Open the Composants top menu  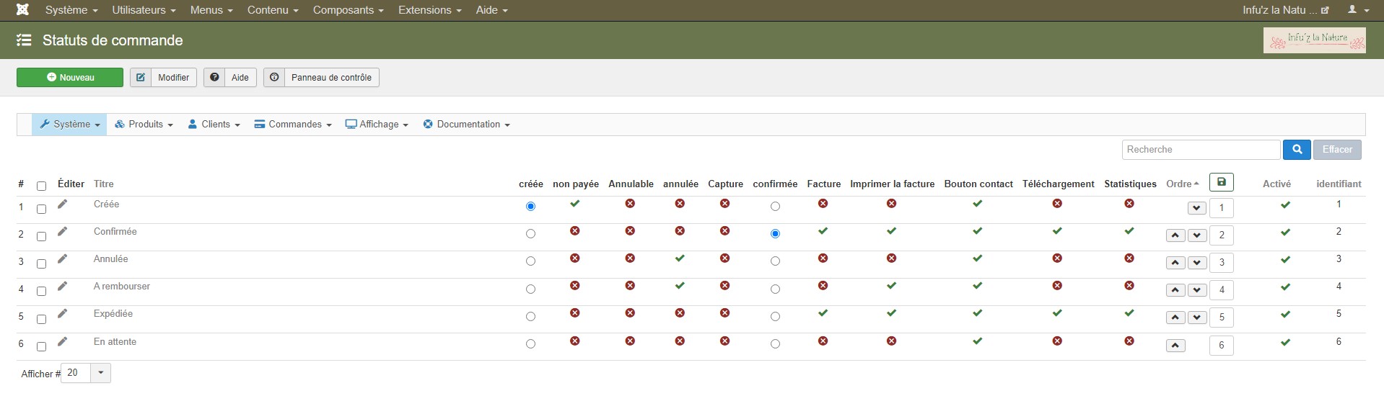[348, 10]
